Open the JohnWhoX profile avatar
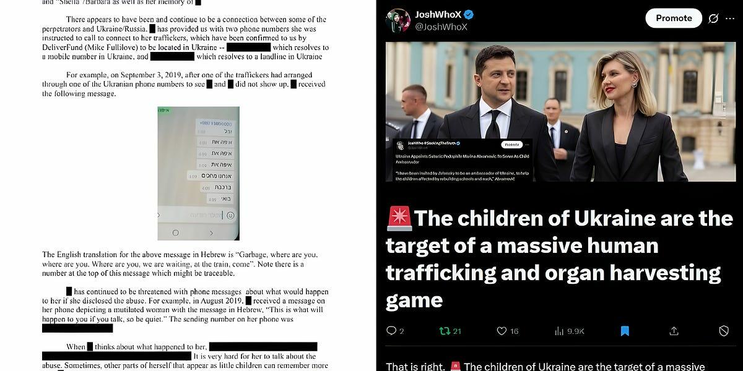 click(x=398, y=20)
